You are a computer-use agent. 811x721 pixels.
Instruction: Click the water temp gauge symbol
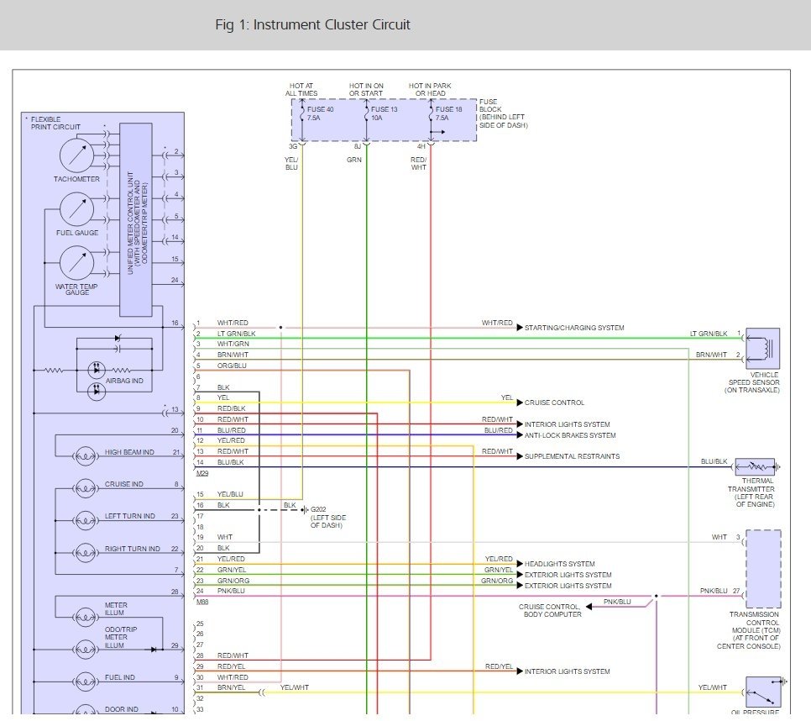[x=76, y=263]
